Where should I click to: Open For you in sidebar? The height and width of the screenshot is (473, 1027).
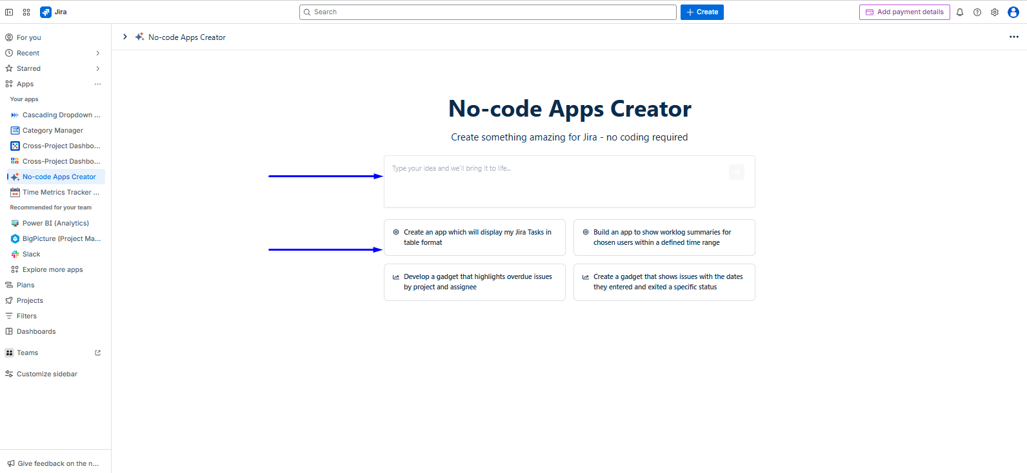point(53,37)
